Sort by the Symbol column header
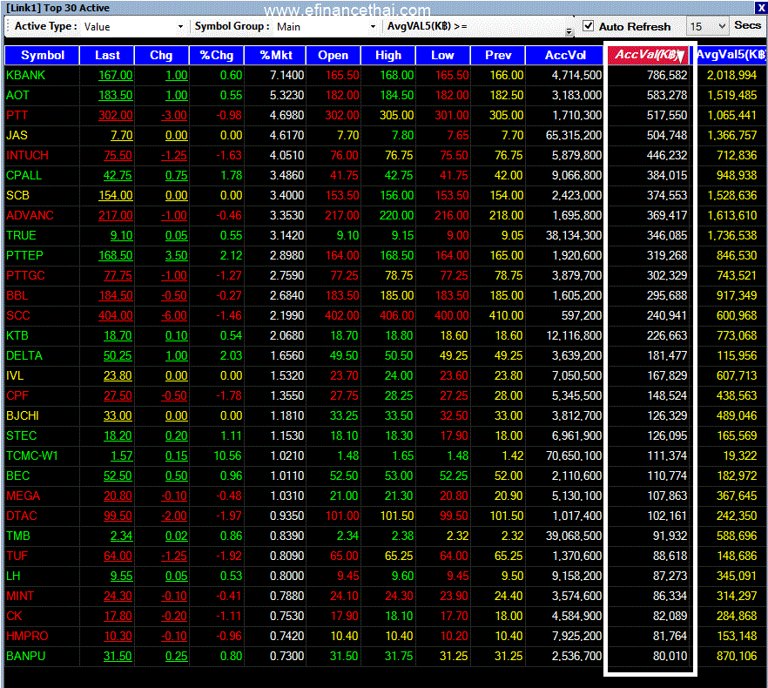 click(x=42, y=56)
